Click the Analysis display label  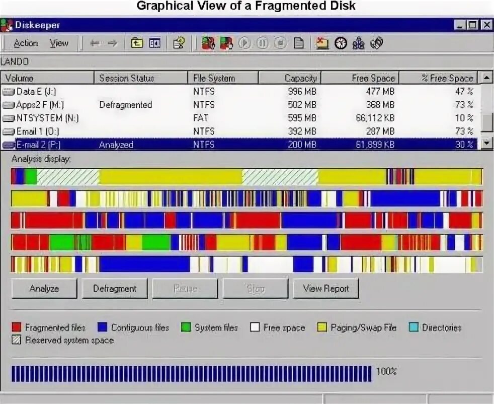tap(41, 159)
